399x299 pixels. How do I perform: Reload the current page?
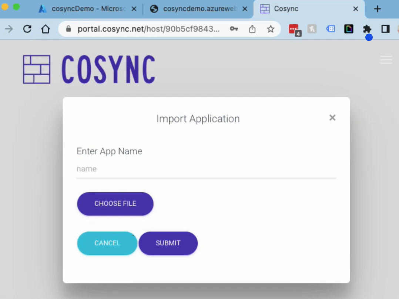[27, 29]
